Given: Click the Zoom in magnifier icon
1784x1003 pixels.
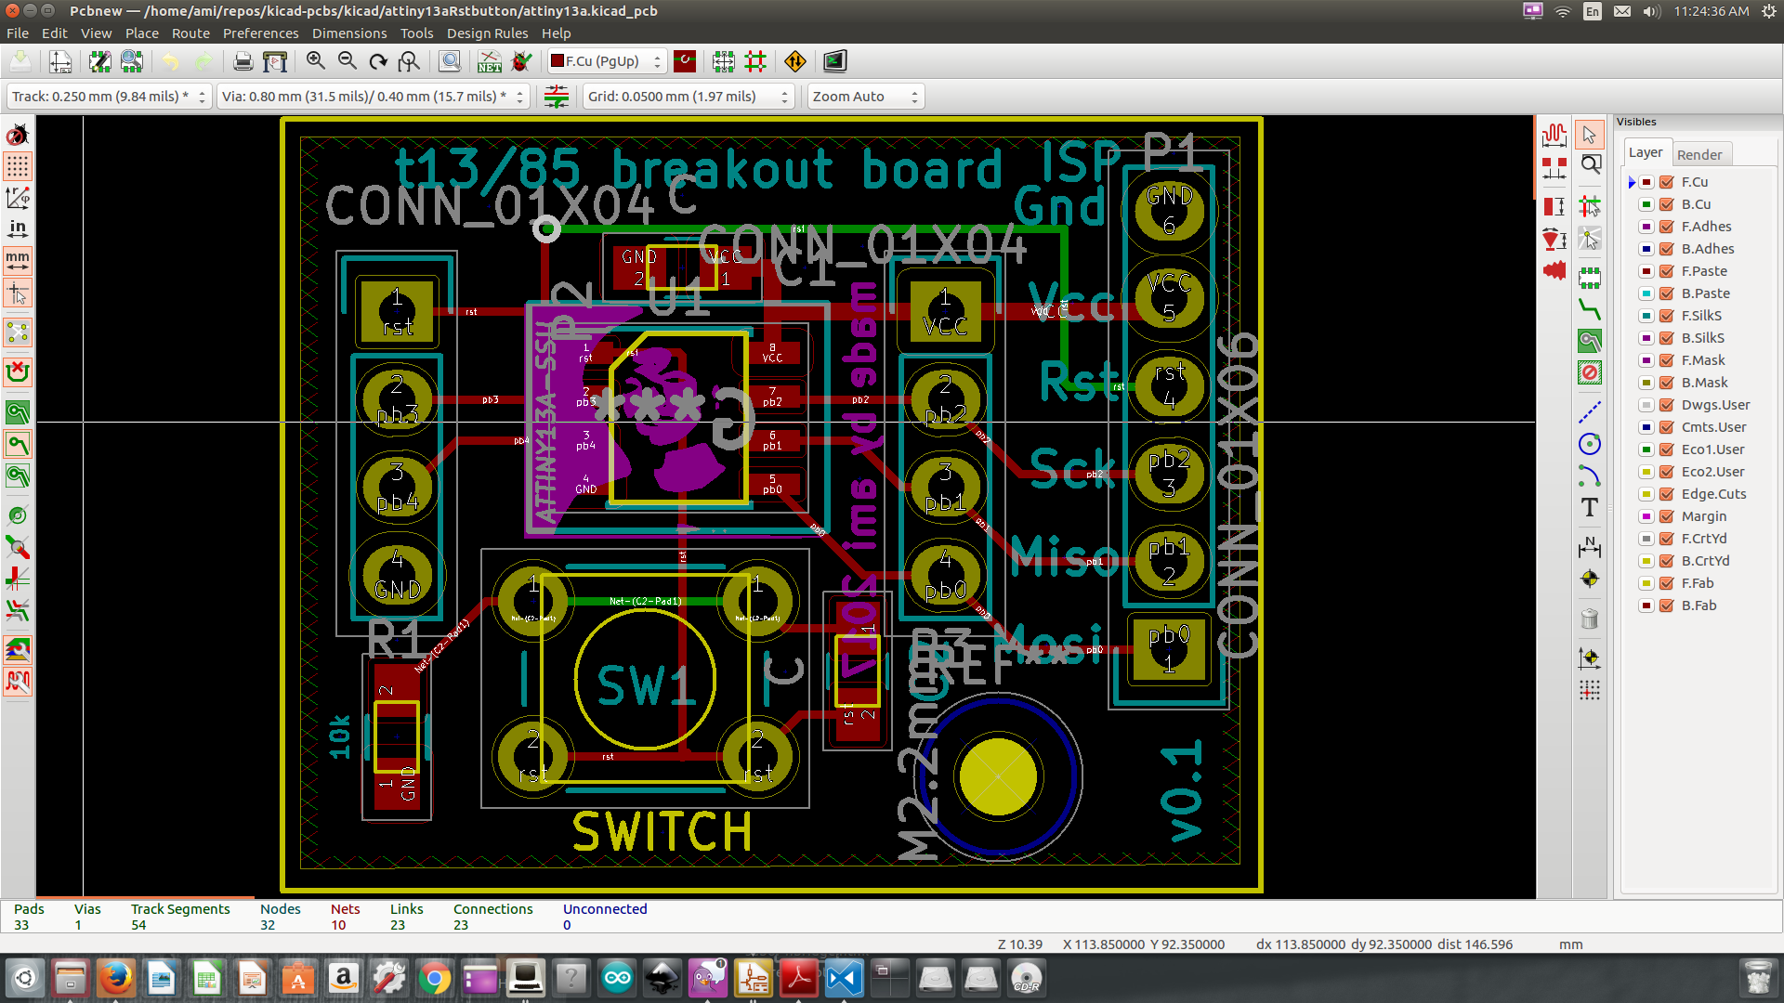Looking at the screenshot, I should [x=316, y=61].
